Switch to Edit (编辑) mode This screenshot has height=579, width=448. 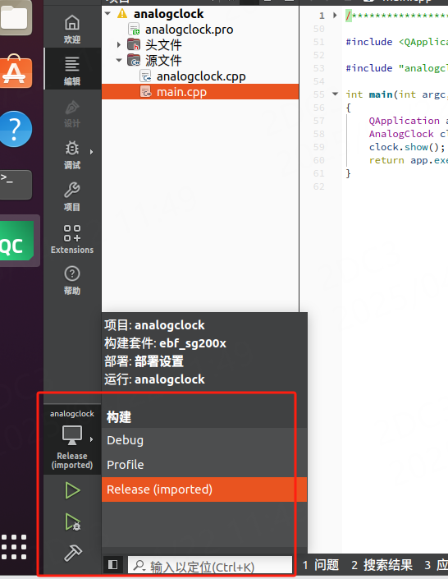click(x=72, y=71)
